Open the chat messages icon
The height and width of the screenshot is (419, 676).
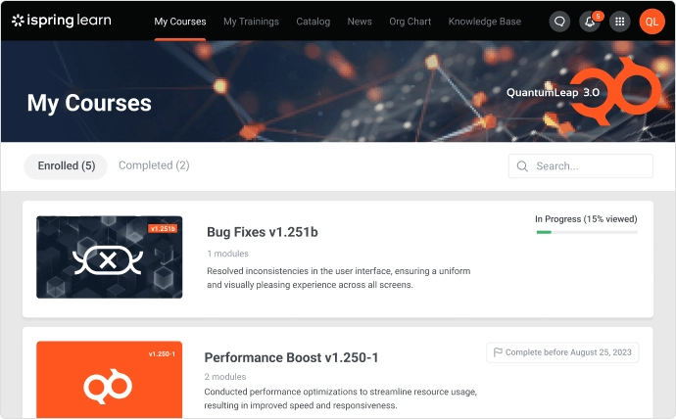[x=559, y=21]
